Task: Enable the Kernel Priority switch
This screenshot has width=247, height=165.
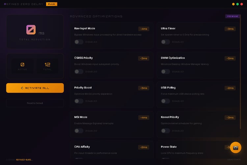Action: (165, 131)
